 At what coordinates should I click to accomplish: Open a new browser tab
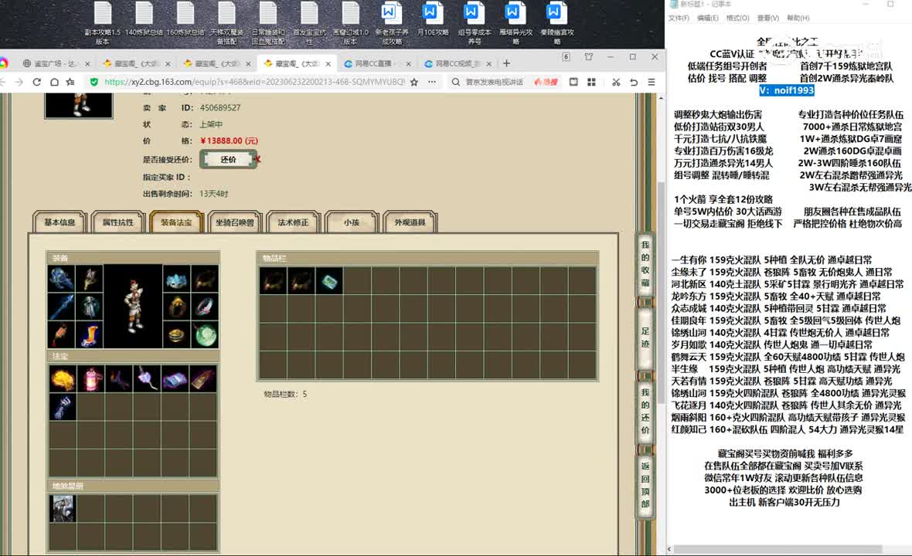click(506, 63)
